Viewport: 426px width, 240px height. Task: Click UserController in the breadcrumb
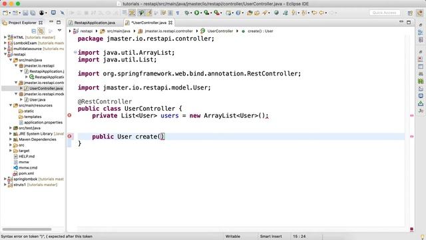coord(220,31)
